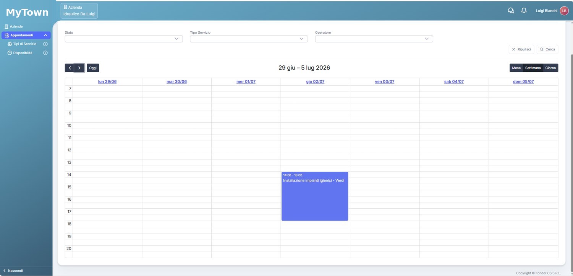Open day ven 03/07
The image size is (573, 276).
385,81
